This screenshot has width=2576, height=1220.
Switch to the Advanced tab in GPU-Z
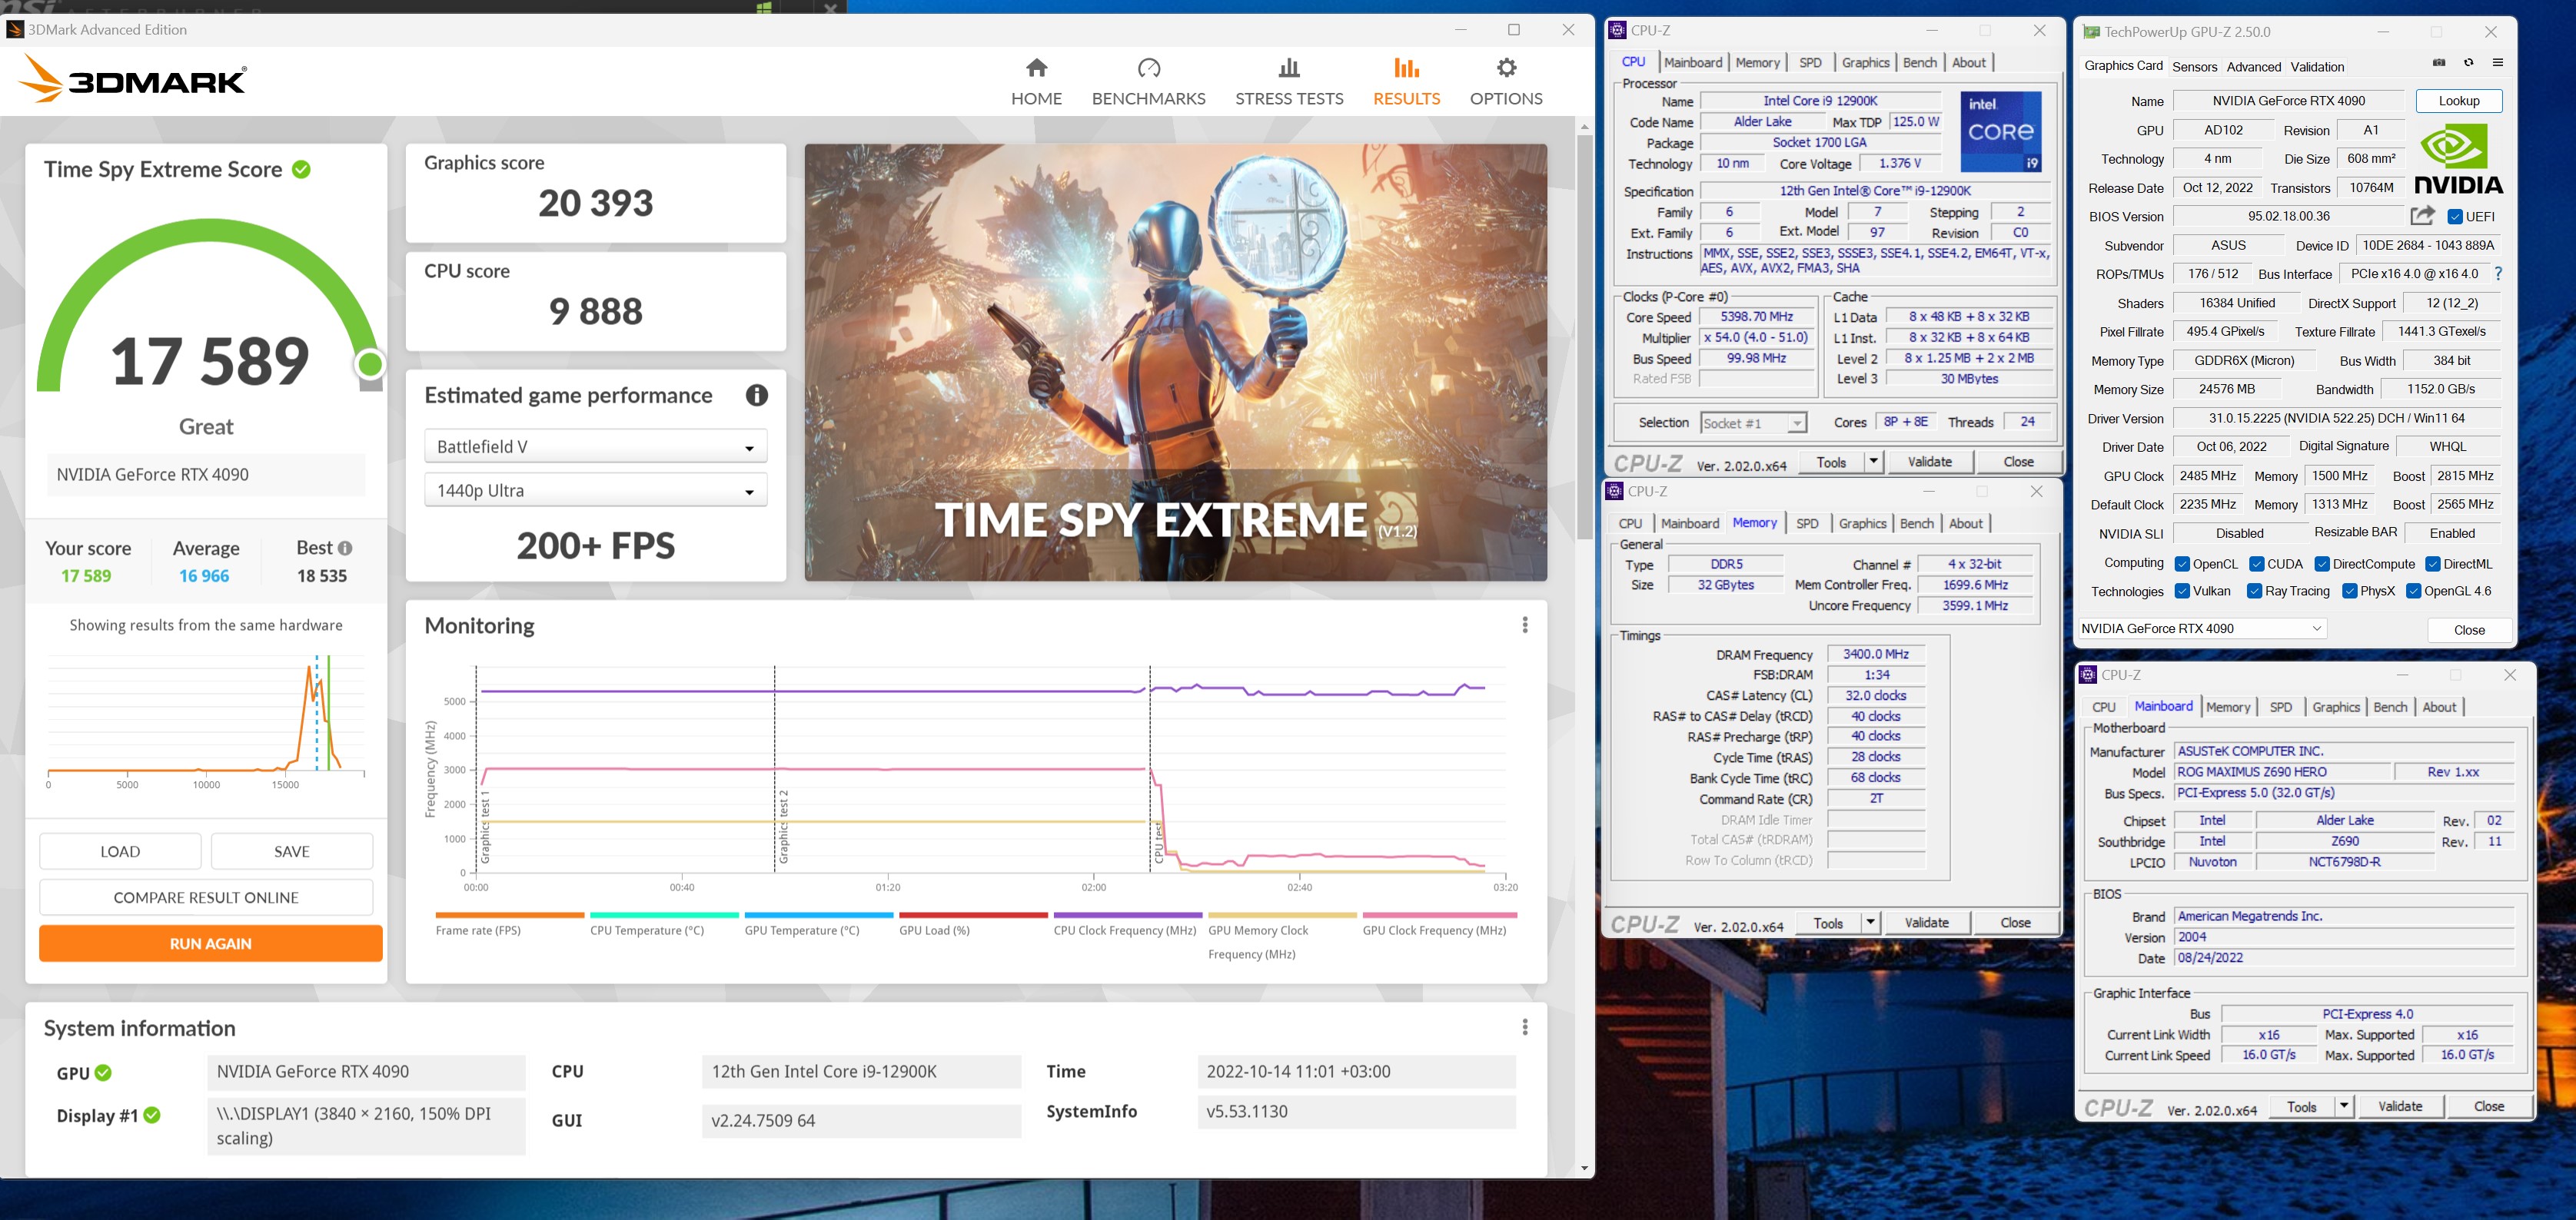coord(2253,67)
